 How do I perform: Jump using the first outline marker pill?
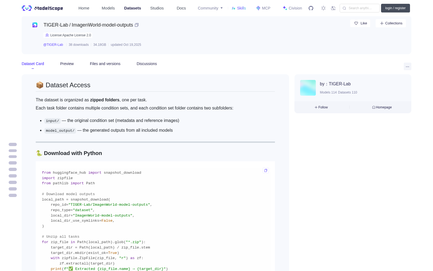click(13, 144)
